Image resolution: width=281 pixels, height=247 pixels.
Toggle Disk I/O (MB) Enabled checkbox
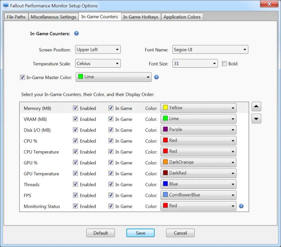[76, 130]
